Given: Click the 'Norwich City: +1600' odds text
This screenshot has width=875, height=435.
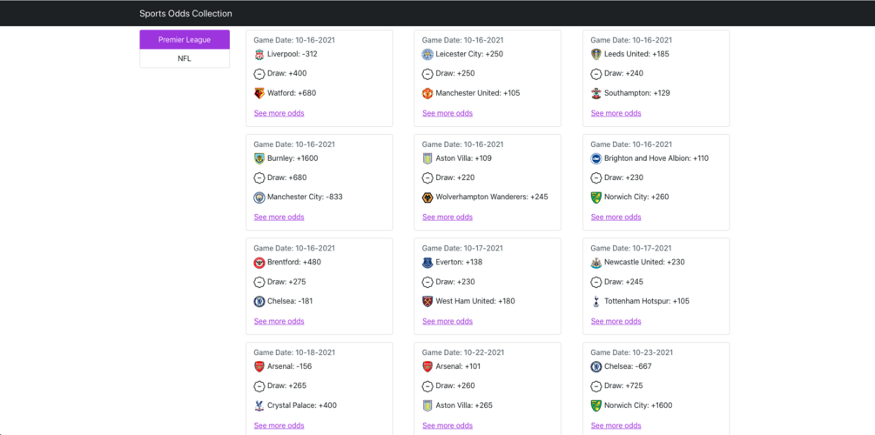Looking at the screenshot, I should (639, 405).
